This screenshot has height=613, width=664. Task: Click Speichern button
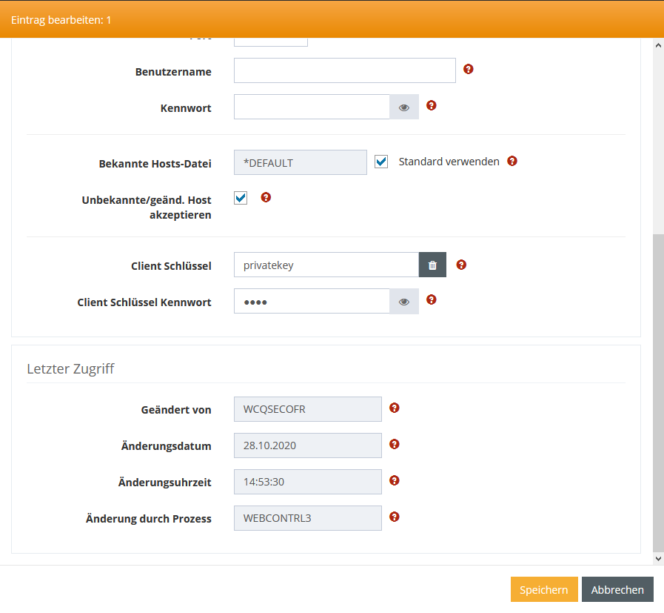[543, 590]
